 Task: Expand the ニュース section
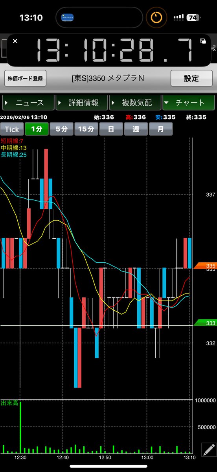28,103
